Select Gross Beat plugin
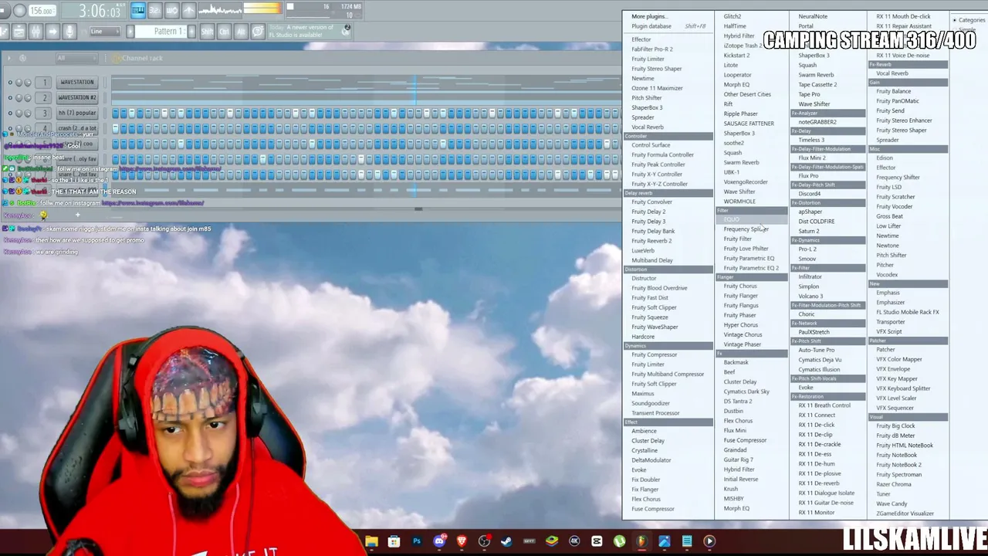This screenshot has height=556, width=988. [889, 216]
